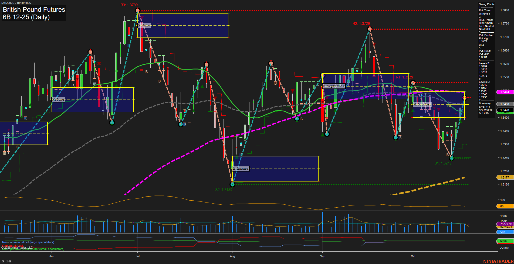
Task: Click the pivot high circle at R3 1.3799
Action: coord(137,10)
